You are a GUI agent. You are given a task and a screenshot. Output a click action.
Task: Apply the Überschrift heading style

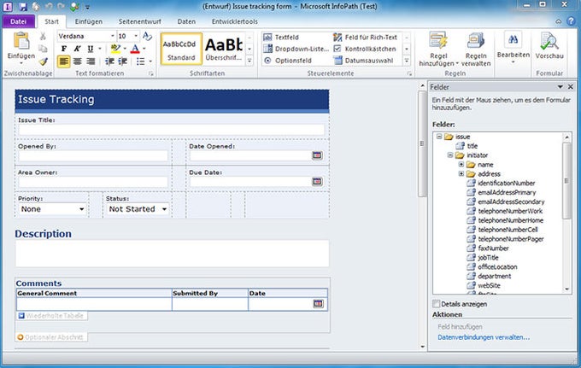pos(224,49)
